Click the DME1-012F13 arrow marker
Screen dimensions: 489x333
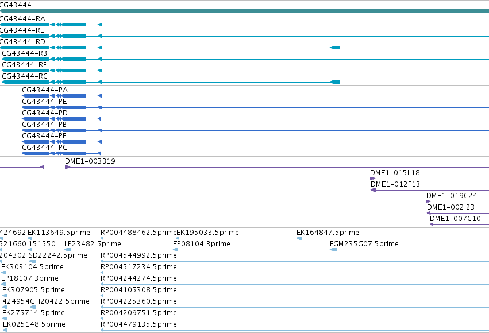[x=374, y=191]
